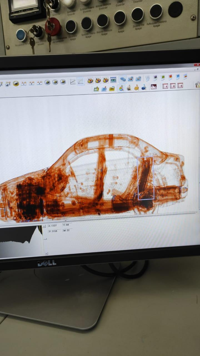Click the middle gray sphere icon

coord(55,82)
